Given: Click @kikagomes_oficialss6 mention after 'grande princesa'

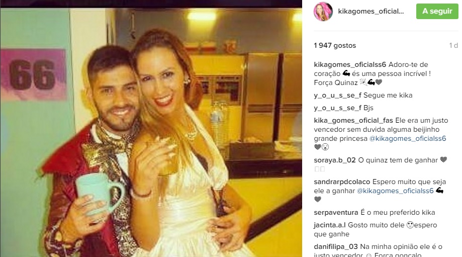Looking at the screenshot, I should (x=408, y=138).
